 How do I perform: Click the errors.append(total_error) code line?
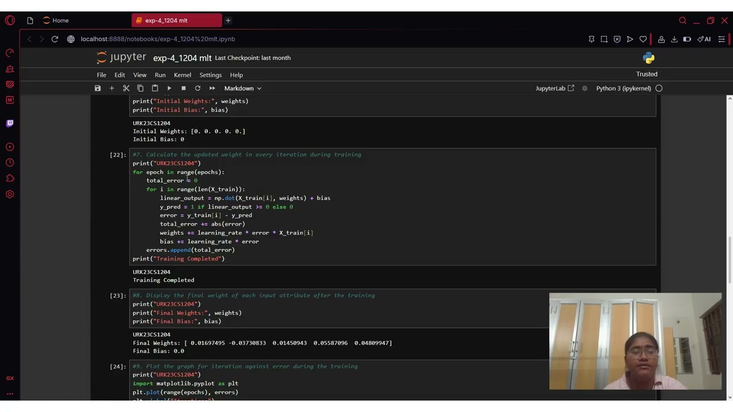(190, 250)
